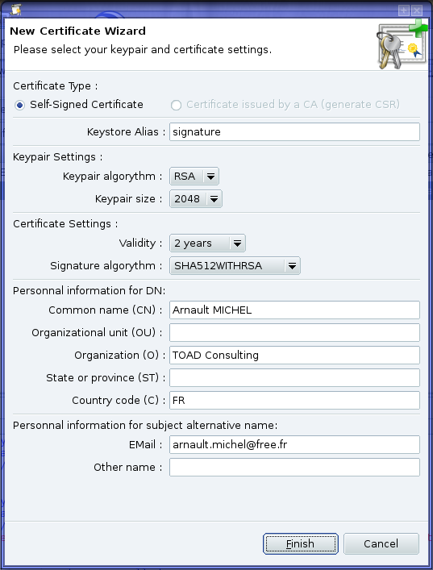Click the Finish button
The height and width of the screenshot is (570, 433).
tap(301, 544)
